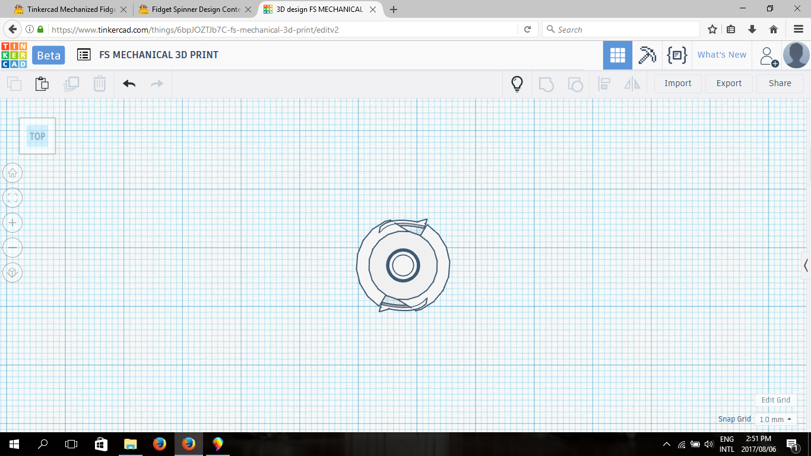811x456 pixels.
Task: Open the Firefox hamburger menu
Action: coord(799,30)
